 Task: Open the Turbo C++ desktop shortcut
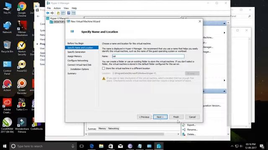tap(22, 105)
